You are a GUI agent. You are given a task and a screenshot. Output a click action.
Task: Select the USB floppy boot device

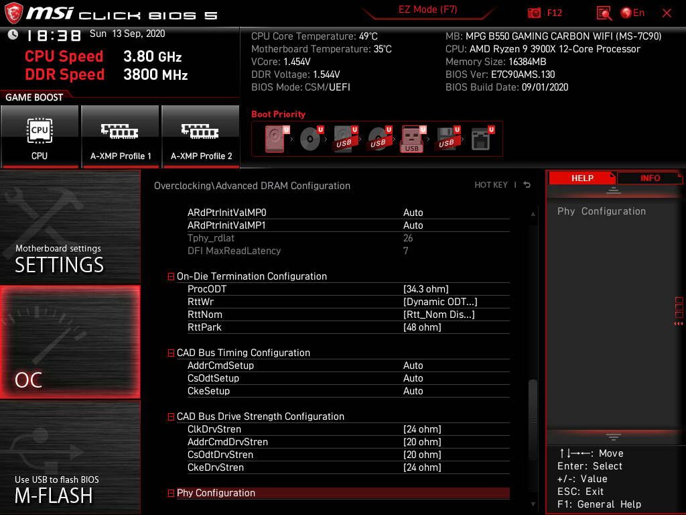pos(447,139)
